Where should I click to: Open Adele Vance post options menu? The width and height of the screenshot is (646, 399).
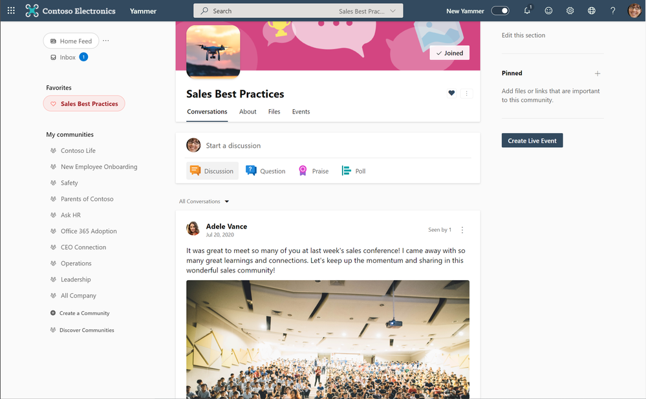coord(462,230)
